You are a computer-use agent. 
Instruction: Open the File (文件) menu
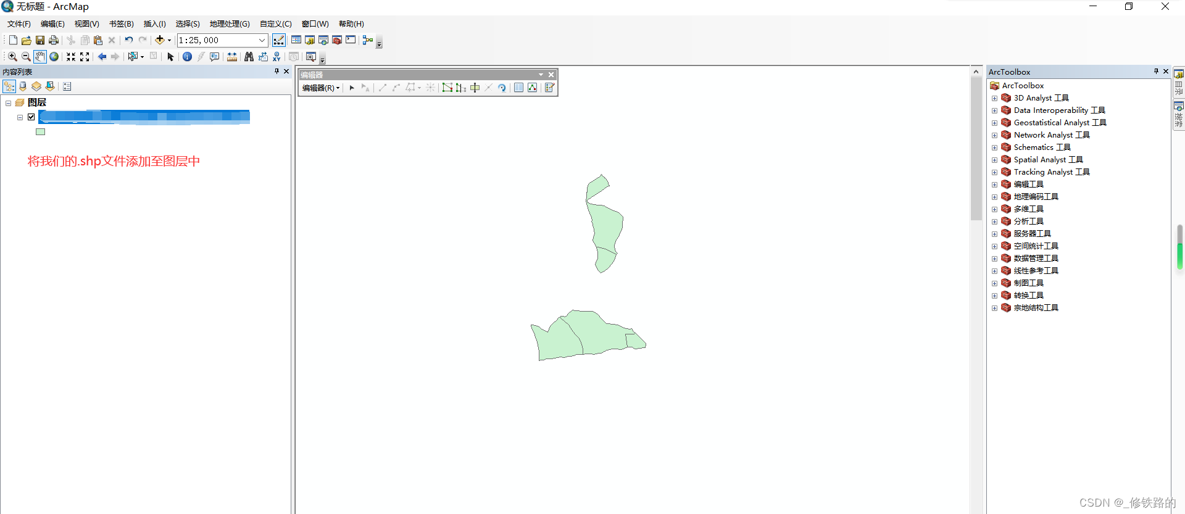click(19, 24)
